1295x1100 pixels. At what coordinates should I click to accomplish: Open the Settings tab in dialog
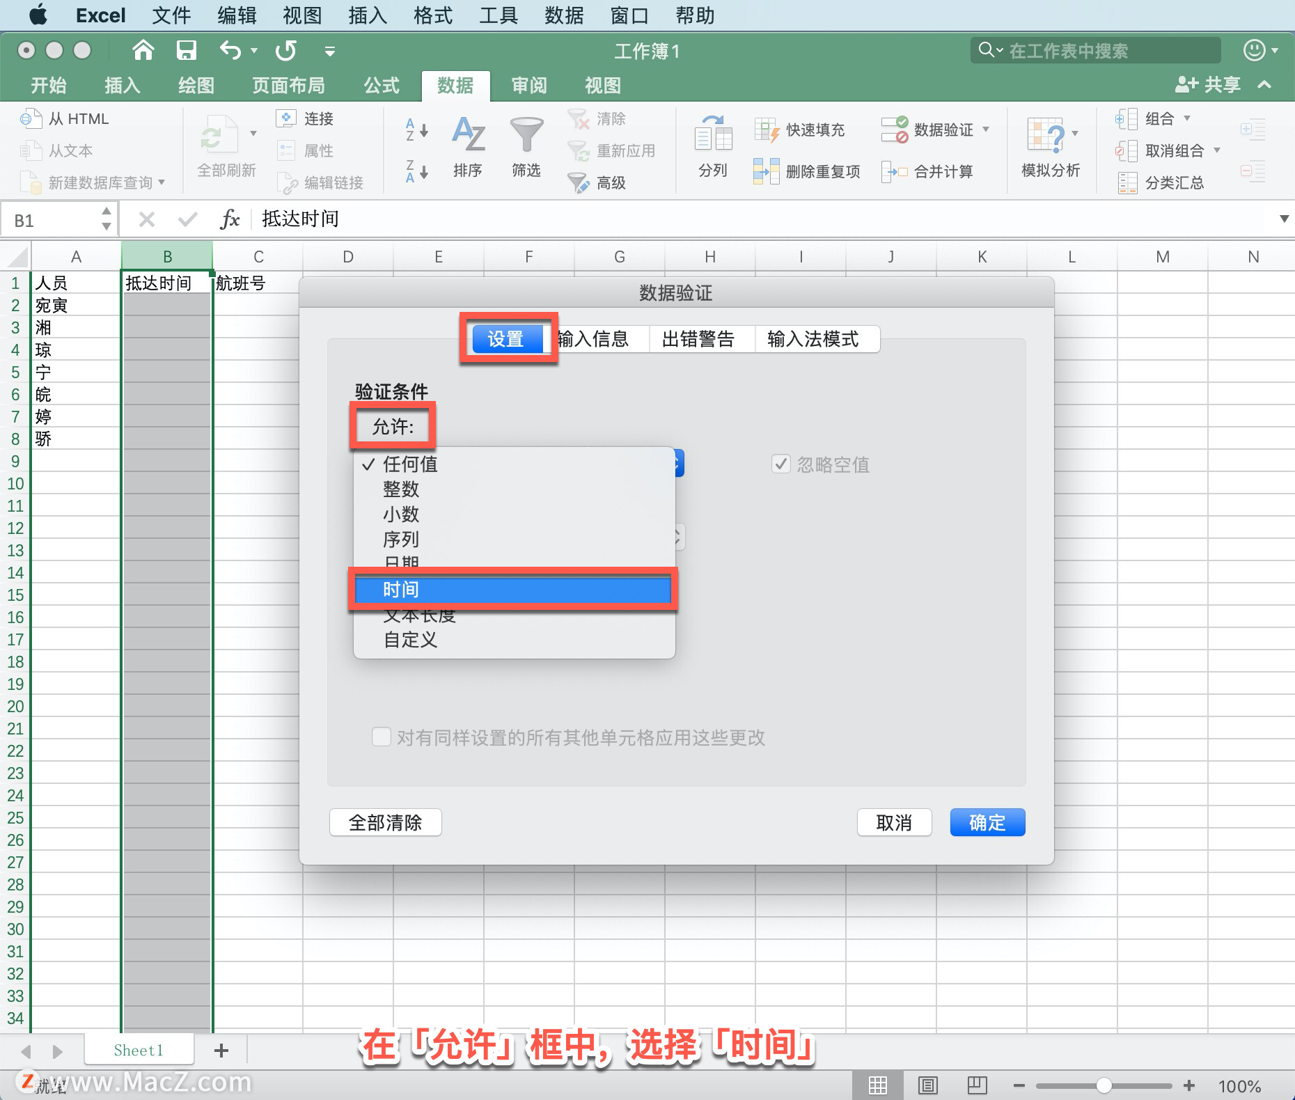507,339
